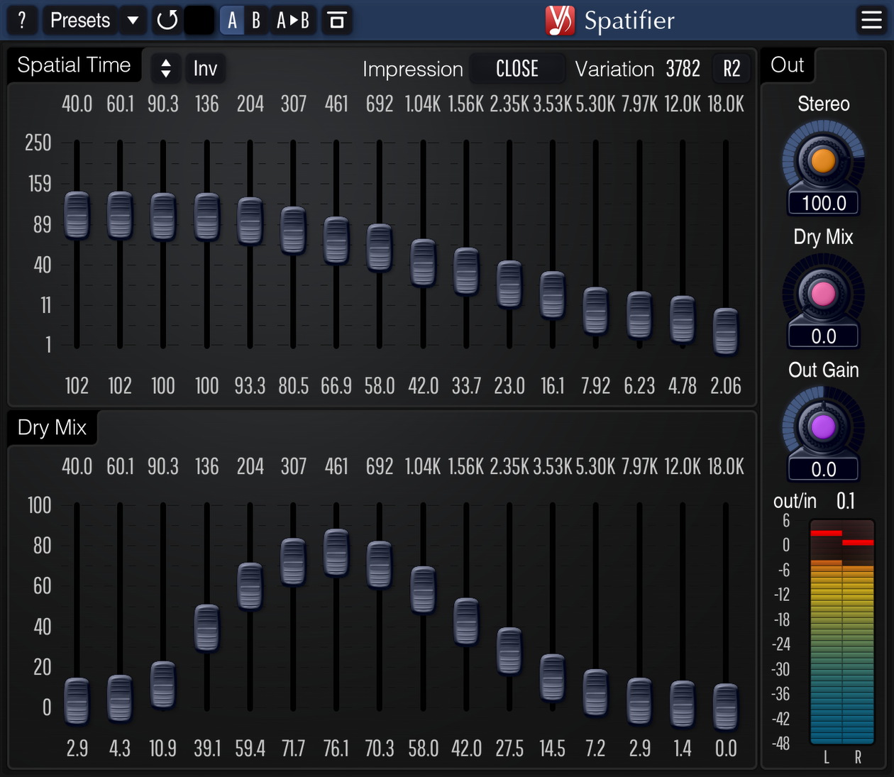Open the hamburger menu top right
The image size is (894, 777).
pyautogui.click(x=871, y=20)
